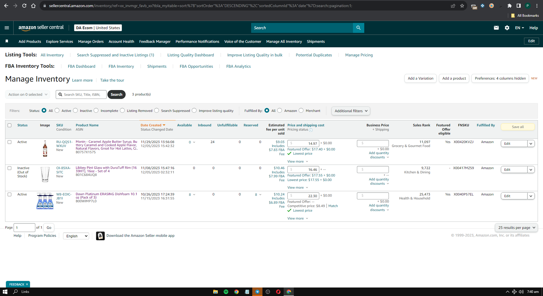Click the share page icon in the address bar
The height and width of the screenshot is (296, 543).
[x=453, y=6]
